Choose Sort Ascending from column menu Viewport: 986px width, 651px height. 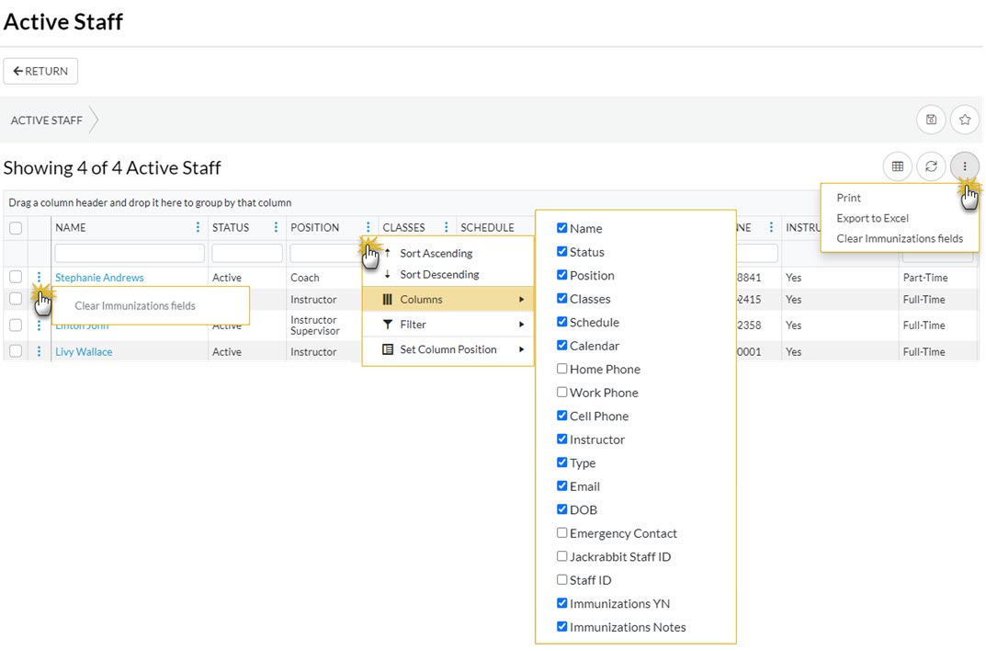(x=436, y=253)
